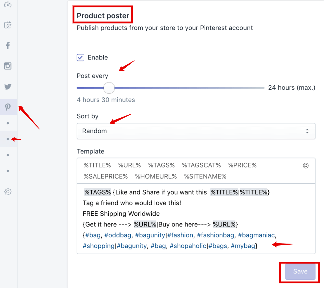
Task: Click the 'Tag a friend who would love this!' line
Action: pyautogui.click(x=132, y=203)
